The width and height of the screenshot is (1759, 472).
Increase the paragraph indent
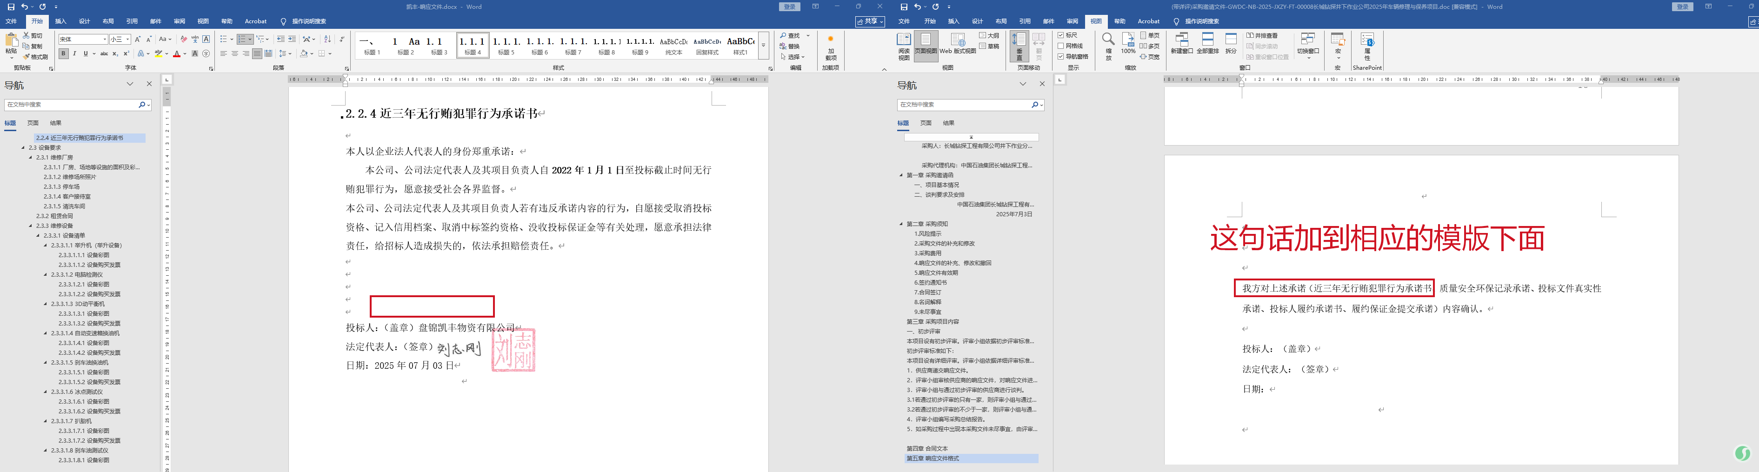pos(292,39)
